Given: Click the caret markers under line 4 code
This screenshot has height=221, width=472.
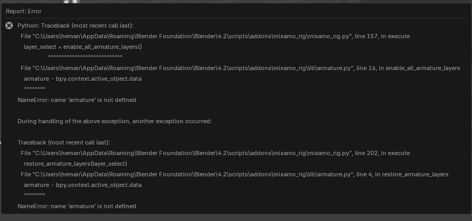Looking at the screenshot, I should point(35,194).
